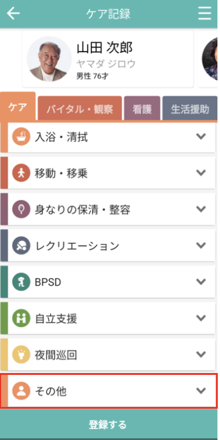Expand the 夜間巡回 section chevron

tap(201, 354)
